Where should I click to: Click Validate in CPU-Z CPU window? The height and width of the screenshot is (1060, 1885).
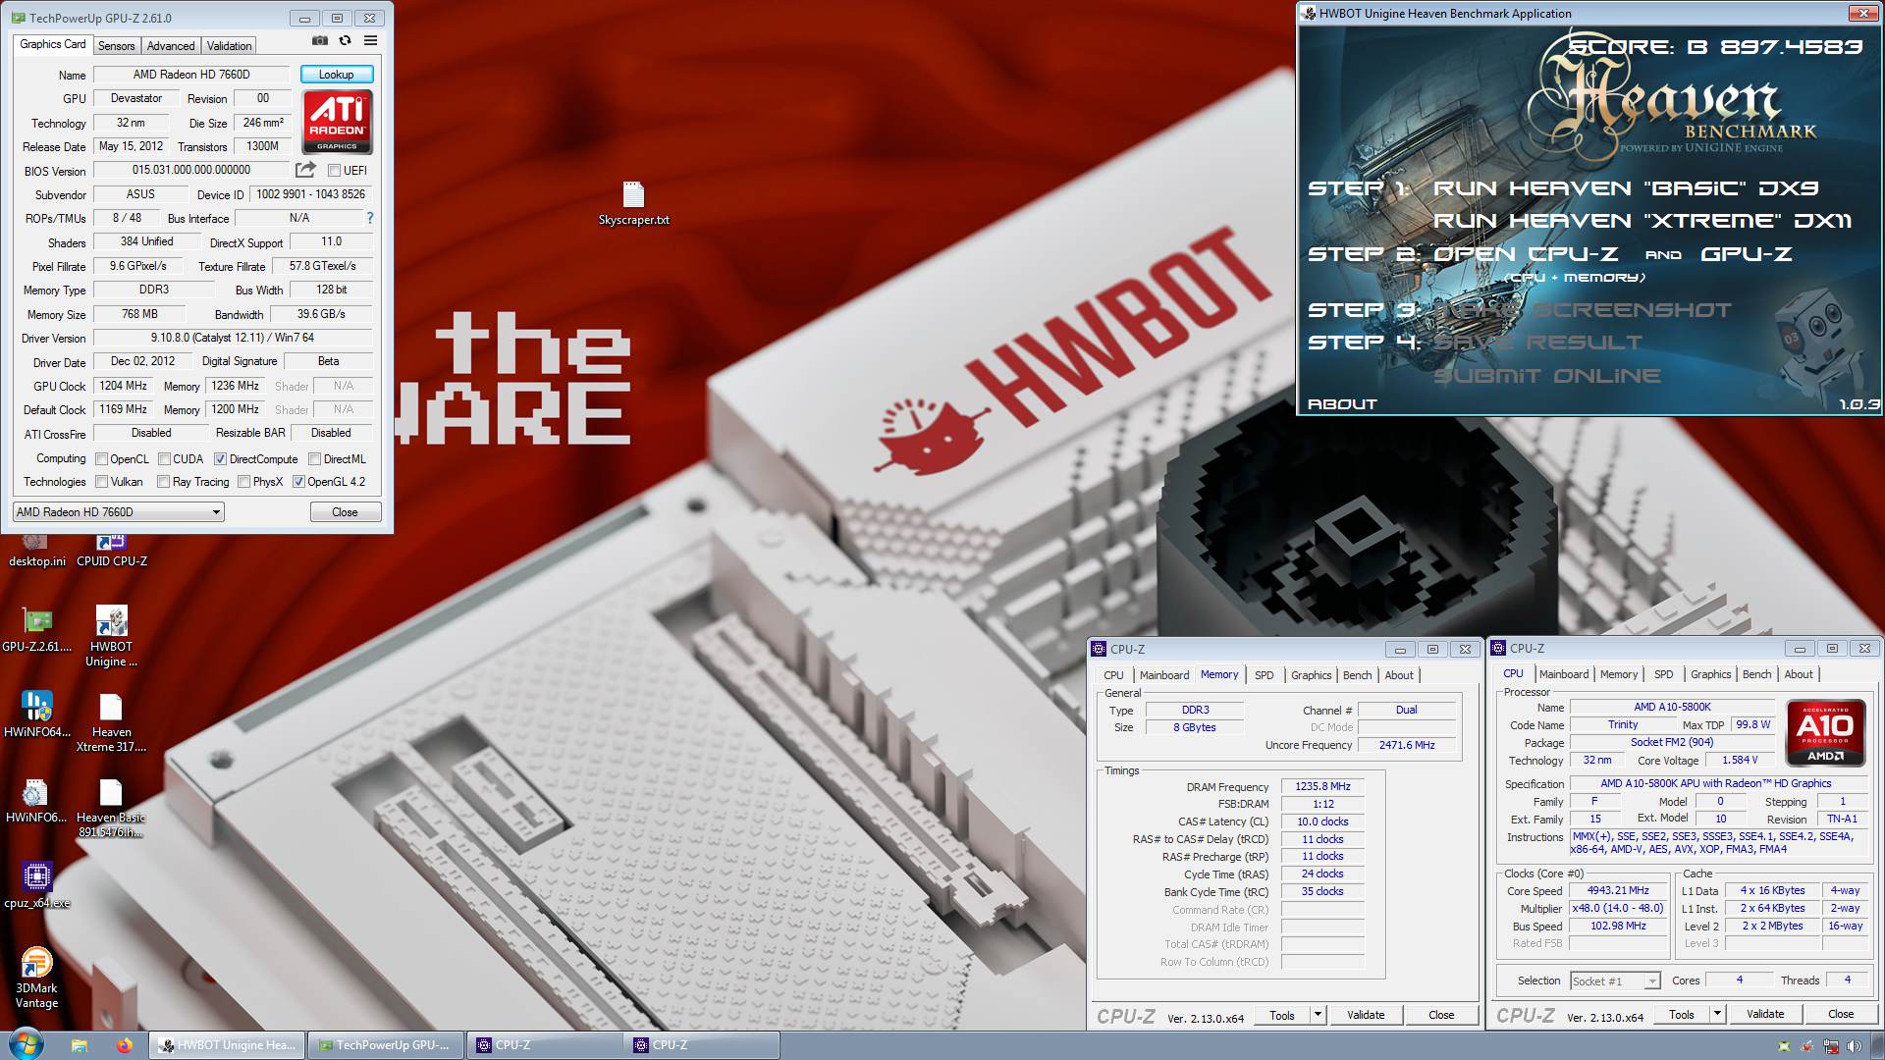click(x=1764, y=1014)
